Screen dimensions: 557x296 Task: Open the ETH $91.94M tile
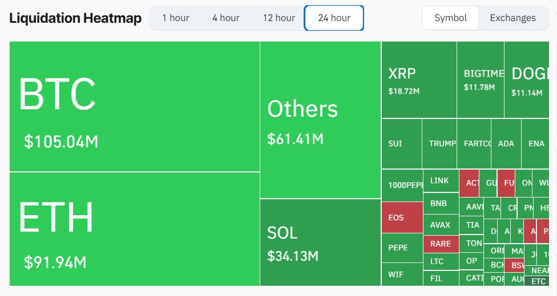(x=135, y=229)
